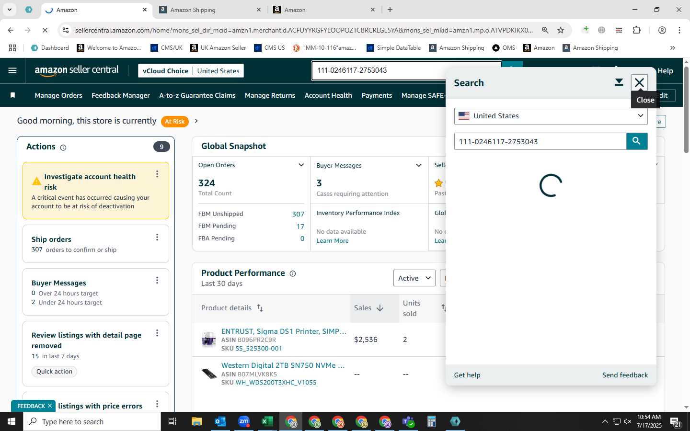Click the bookmark flag icon in nav bar
The height and width of the screenshot is (431, 690).
coord(13,95)
